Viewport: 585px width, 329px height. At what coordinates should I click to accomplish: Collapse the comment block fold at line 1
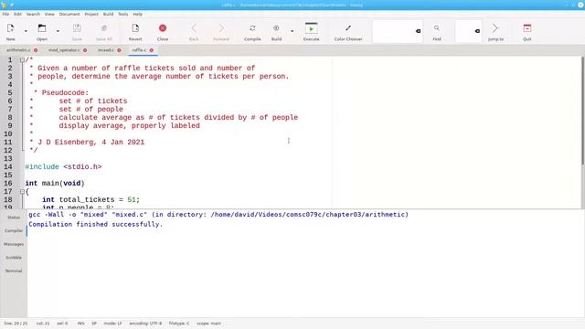tap(22, 60)
